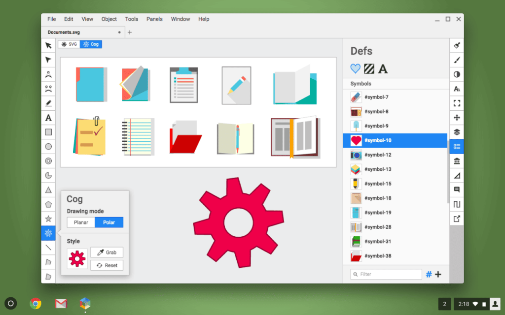505x315 pixels.
Task: Select the Text tool in the left toolbar
Action: click(48, 118)
